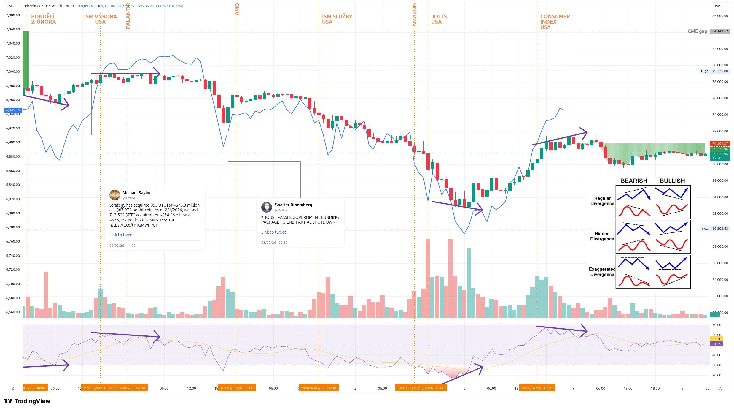734x410 pixels.
Task: Click the TradingView logo
Action: tap(27, 401)
